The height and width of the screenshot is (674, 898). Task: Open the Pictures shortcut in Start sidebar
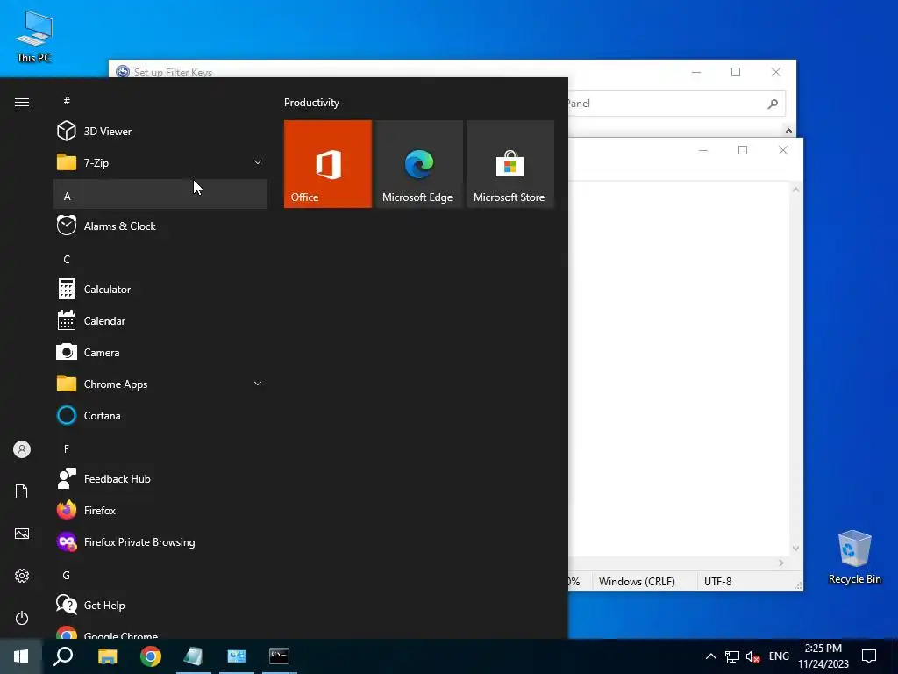tap(22, 534)
